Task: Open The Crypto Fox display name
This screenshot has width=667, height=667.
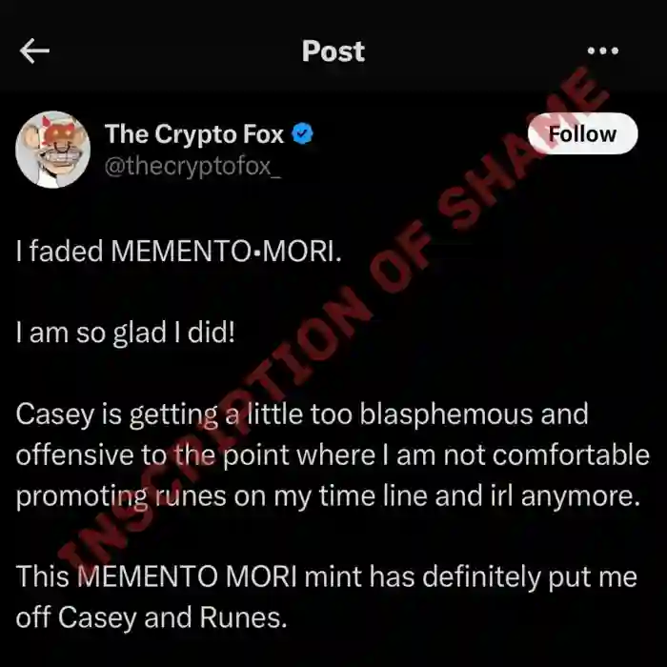Action: (194, 134)
